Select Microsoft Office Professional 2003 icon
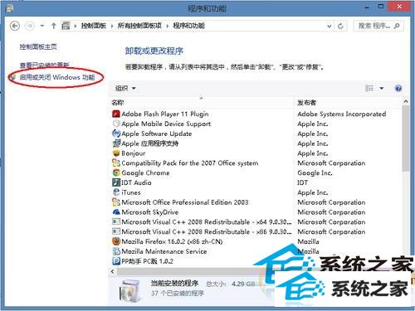415x311 pixels. tap(116, 202)
